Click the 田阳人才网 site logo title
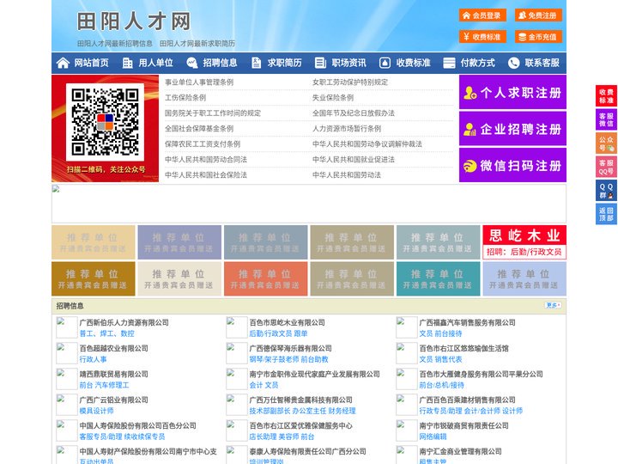 (134, 21)
